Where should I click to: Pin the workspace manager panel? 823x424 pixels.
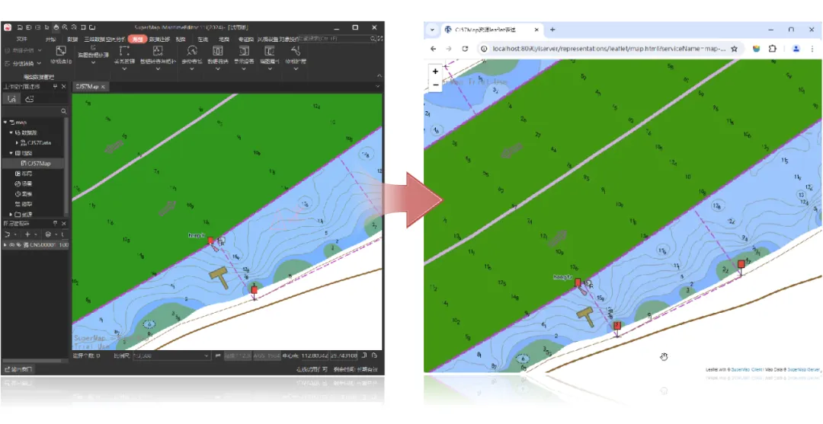(x=55, y=87)
